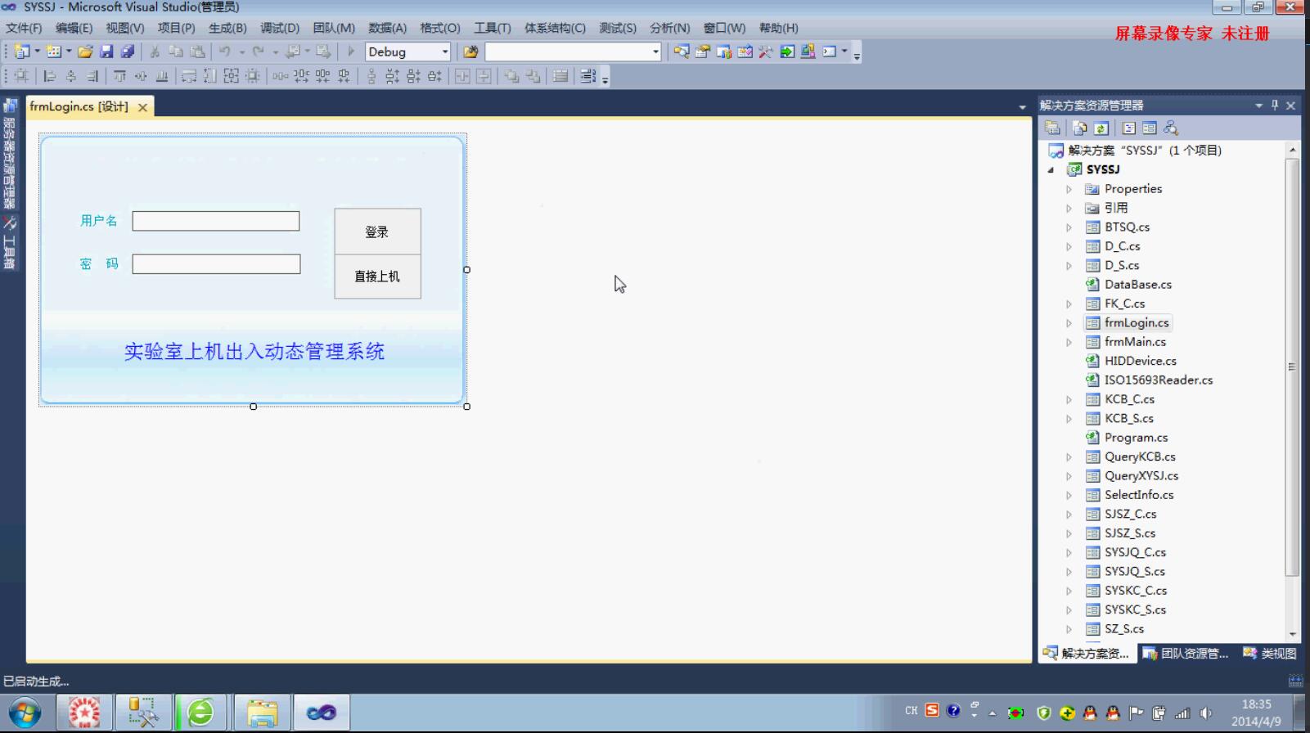Refresh the Solution Explorer tree
The image size is (1310, 733).
tap(1101, 128)
